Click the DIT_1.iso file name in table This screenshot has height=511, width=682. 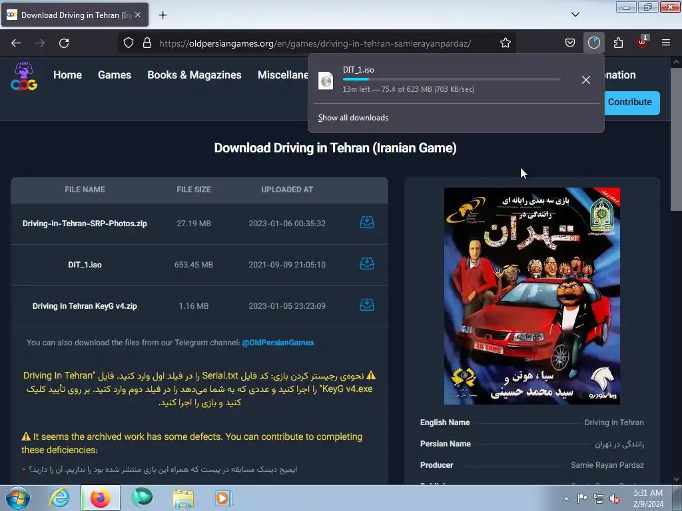(x=85, y=265)
